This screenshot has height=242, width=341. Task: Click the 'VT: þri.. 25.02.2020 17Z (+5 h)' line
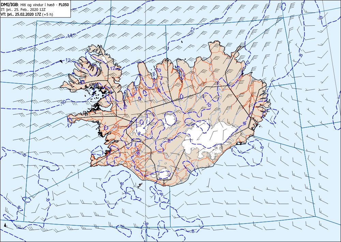(27, 14)
